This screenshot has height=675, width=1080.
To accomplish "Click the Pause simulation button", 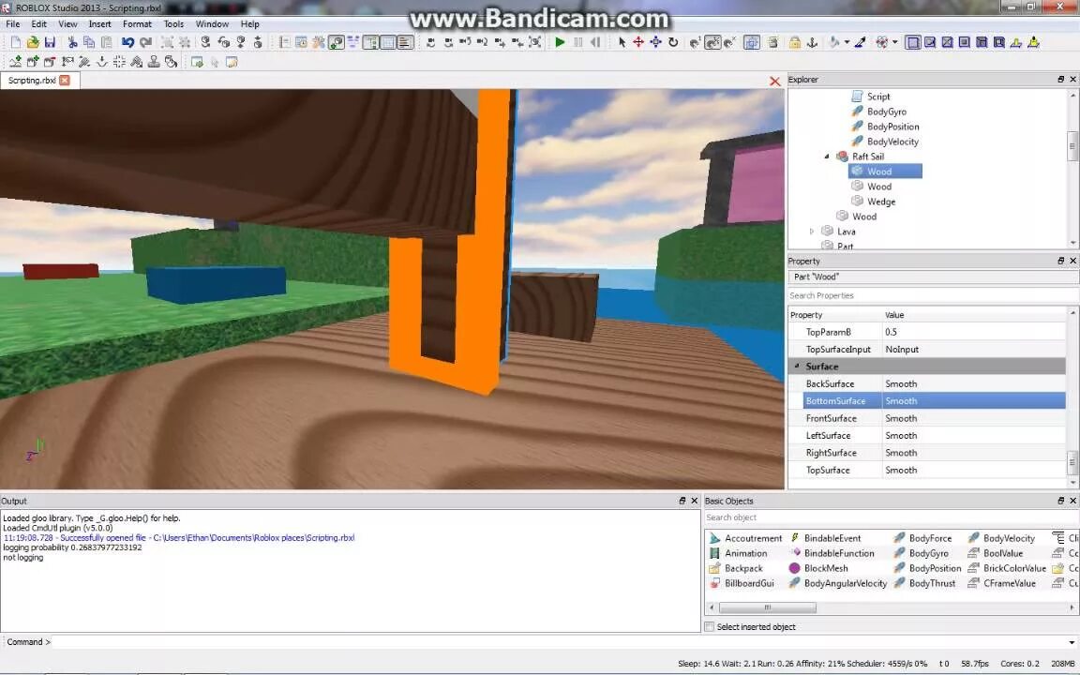I will click(577, 42).
